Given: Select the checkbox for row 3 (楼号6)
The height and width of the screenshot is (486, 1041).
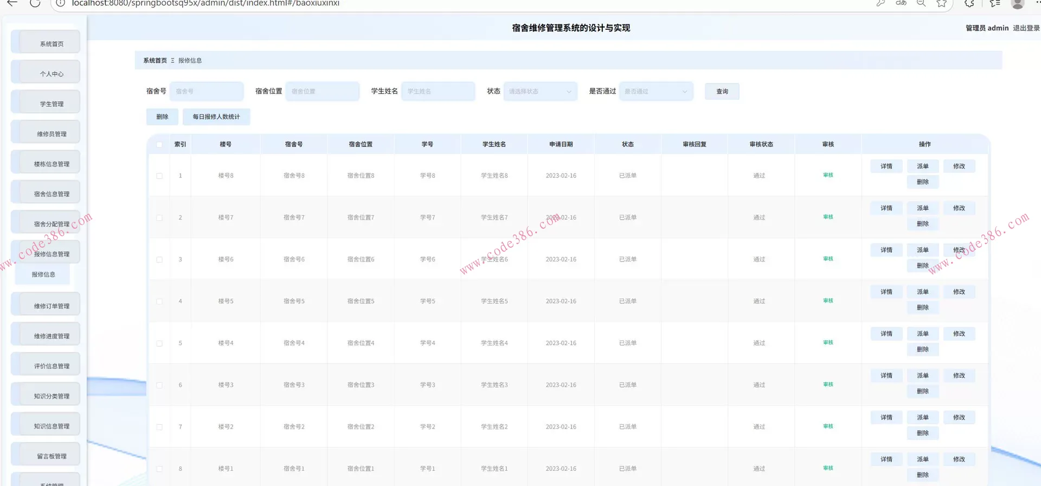Looking at the screenshot, I should point(159,259).
